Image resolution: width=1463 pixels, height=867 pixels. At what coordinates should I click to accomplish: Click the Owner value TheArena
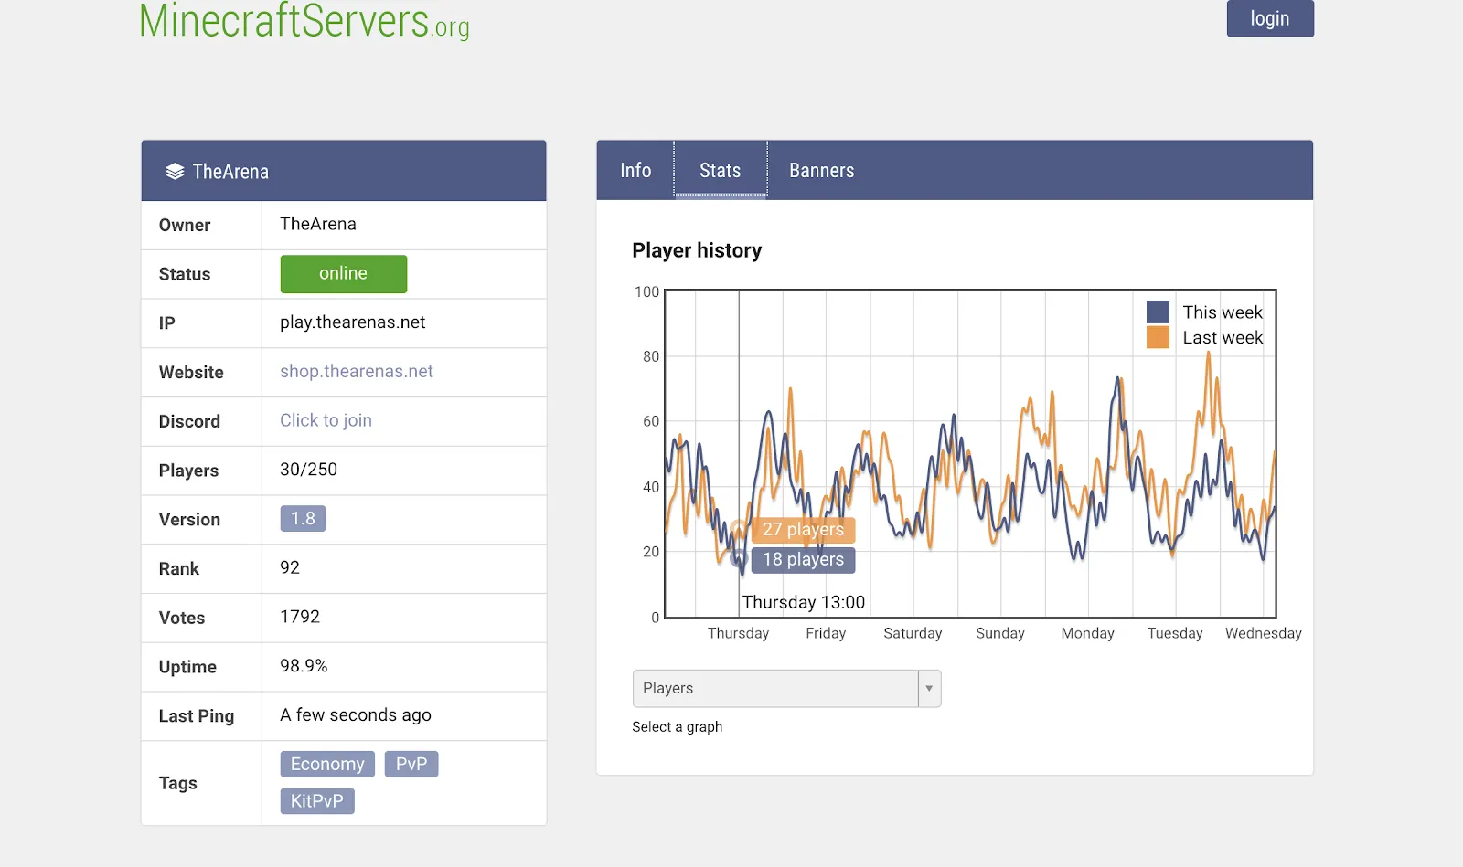(x=318, y=224)
